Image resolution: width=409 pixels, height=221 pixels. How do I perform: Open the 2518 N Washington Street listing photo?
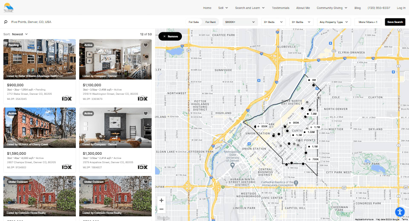tap(115, 59)
